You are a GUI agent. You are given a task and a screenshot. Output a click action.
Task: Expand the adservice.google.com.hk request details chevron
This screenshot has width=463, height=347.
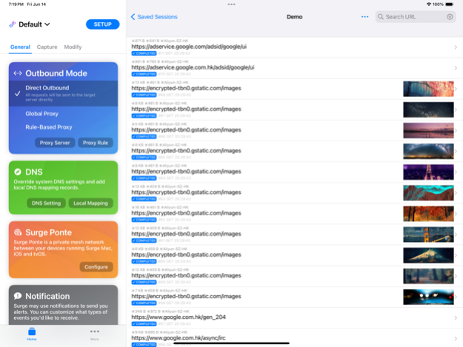coord(455,68)
